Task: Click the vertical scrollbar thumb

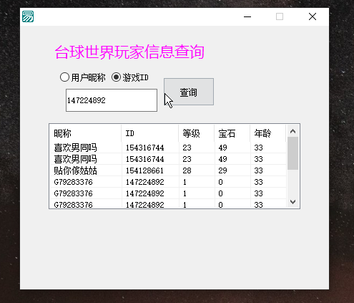Action: point(293,153)
